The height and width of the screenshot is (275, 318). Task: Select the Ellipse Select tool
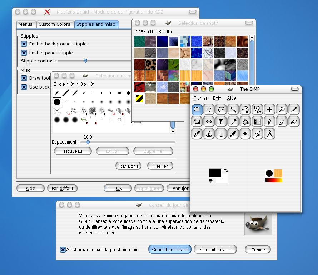[x=209, y=110]
